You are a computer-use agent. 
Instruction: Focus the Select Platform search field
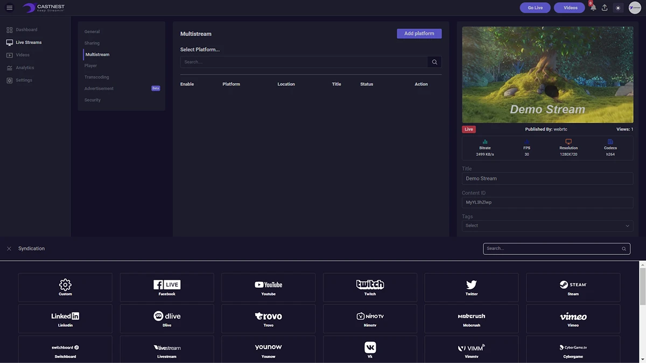click(x=304, y=62)
